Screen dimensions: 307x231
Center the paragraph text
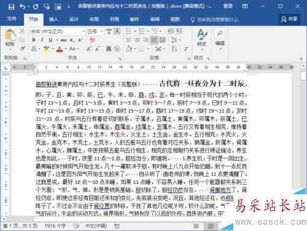[x=137, y=40]
